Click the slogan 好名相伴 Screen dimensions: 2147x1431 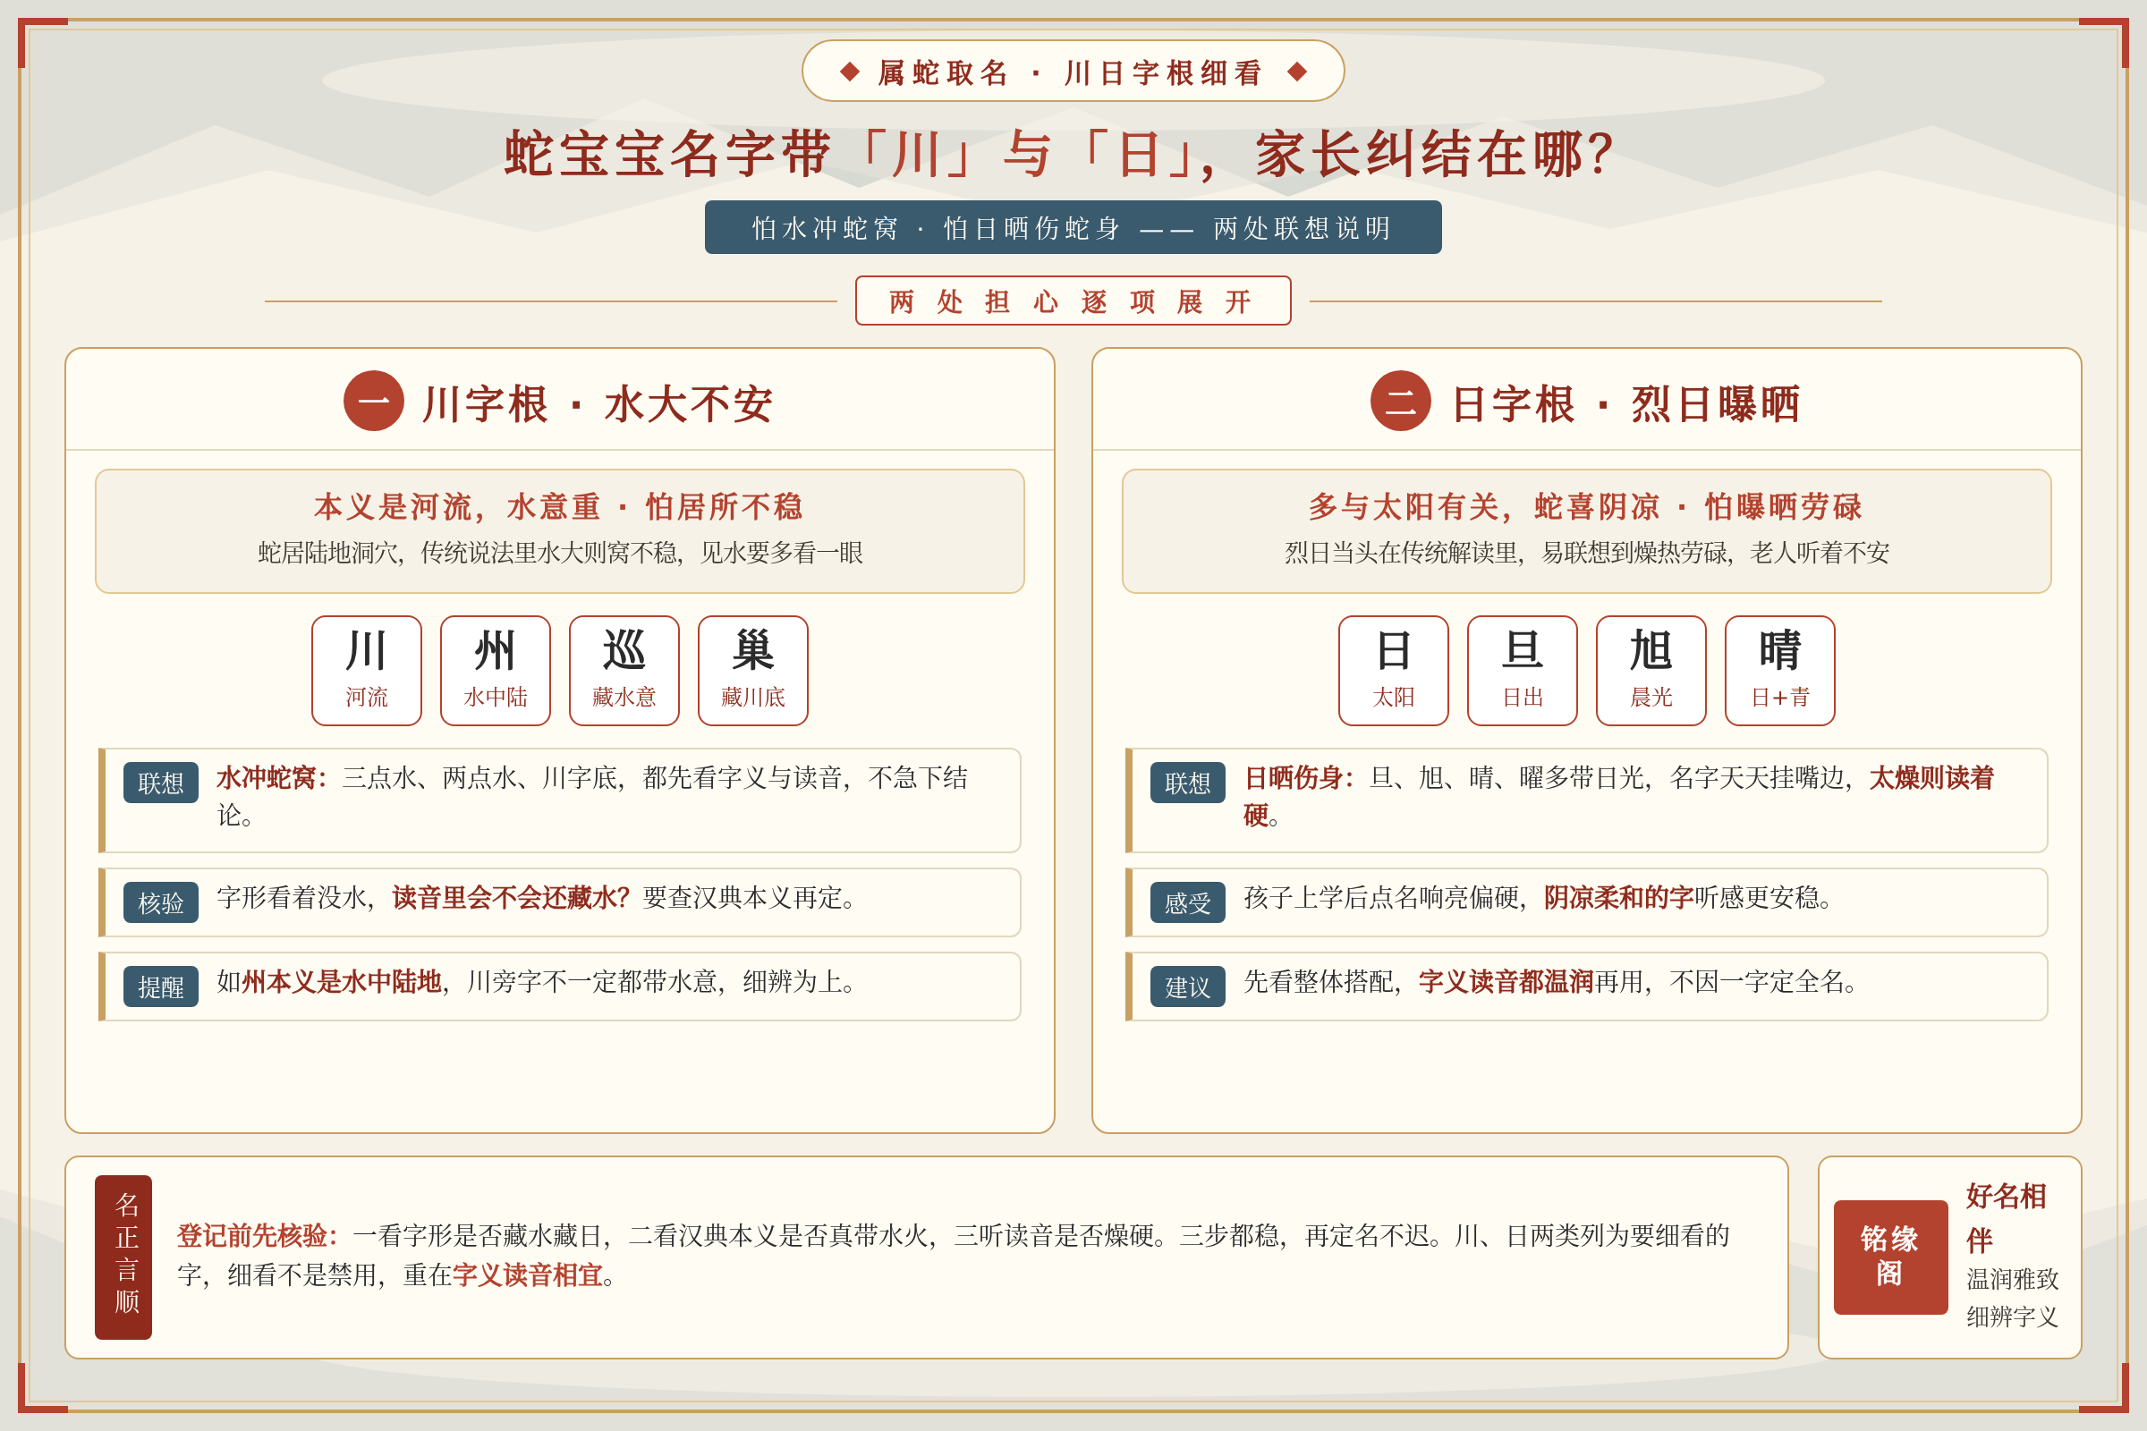click(2005, 1217)
